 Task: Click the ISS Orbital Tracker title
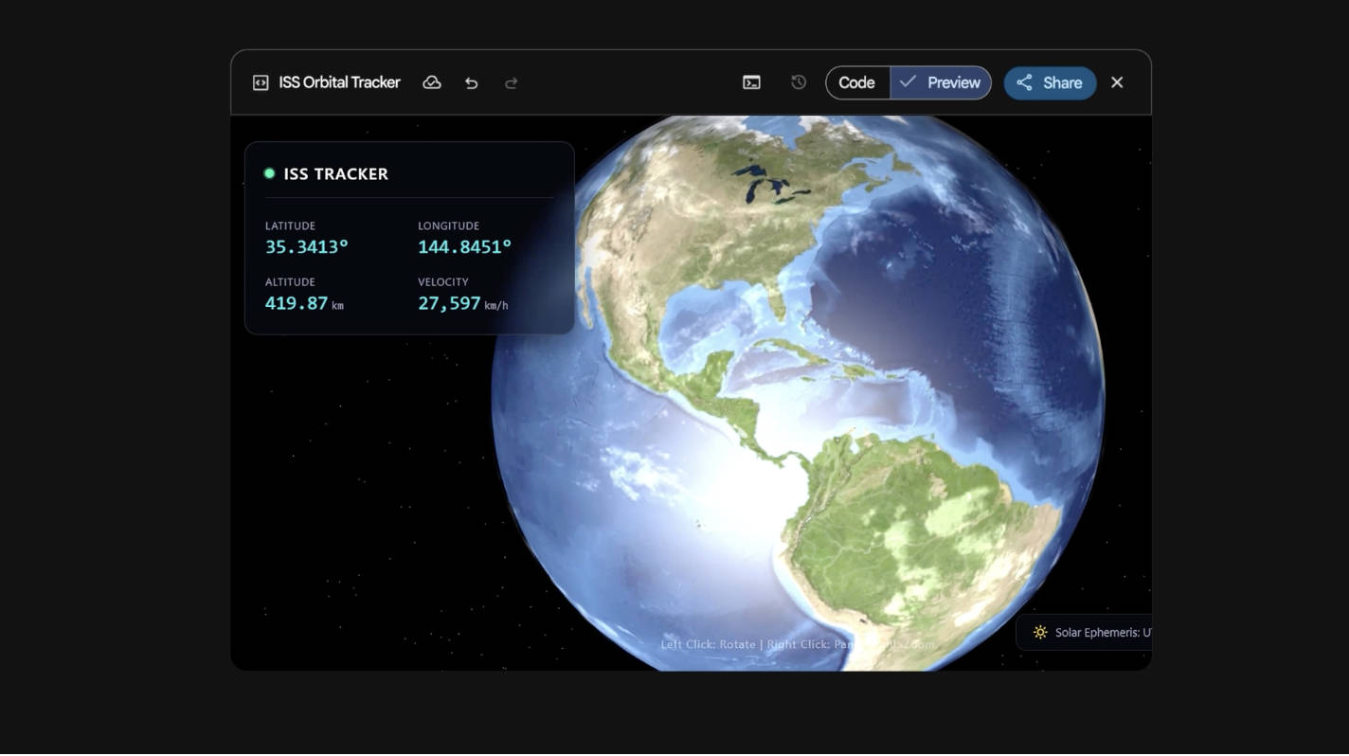(339, 83)
